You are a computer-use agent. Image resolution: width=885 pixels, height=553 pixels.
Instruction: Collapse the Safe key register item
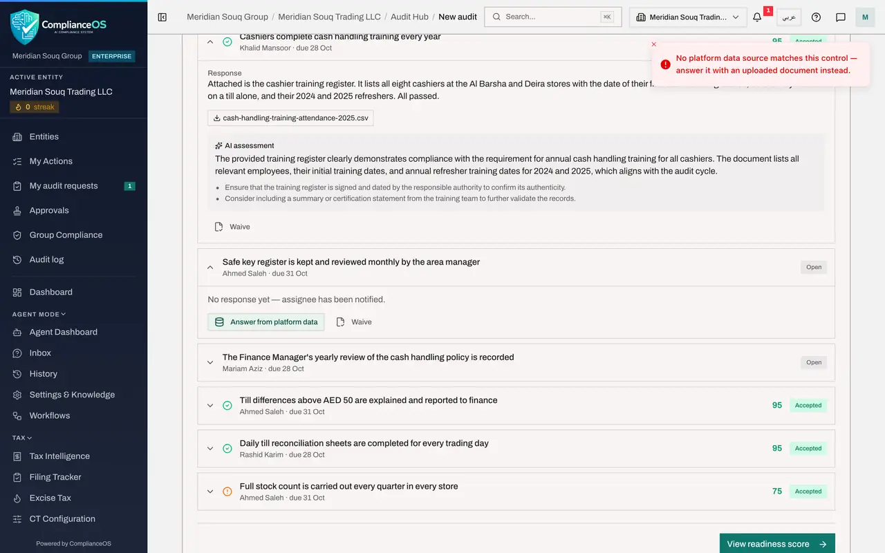point(210,268)
